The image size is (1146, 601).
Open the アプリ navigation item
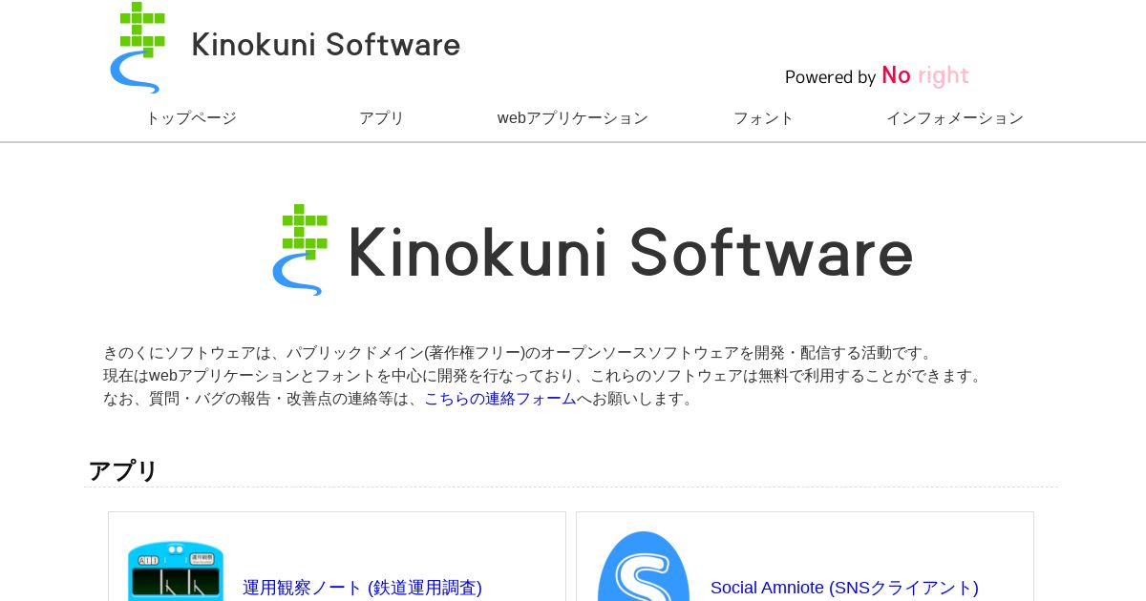pyautogui.click(x=382, y=118)
